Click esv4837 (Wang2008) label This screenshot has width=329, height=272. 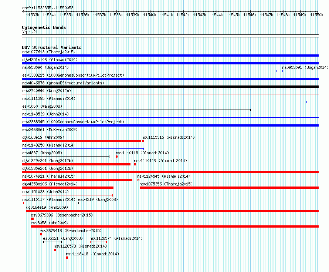42,153
